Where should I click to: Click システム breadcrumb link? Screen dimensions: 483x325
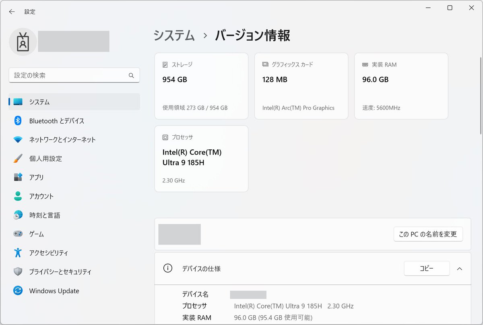[174, 35]
